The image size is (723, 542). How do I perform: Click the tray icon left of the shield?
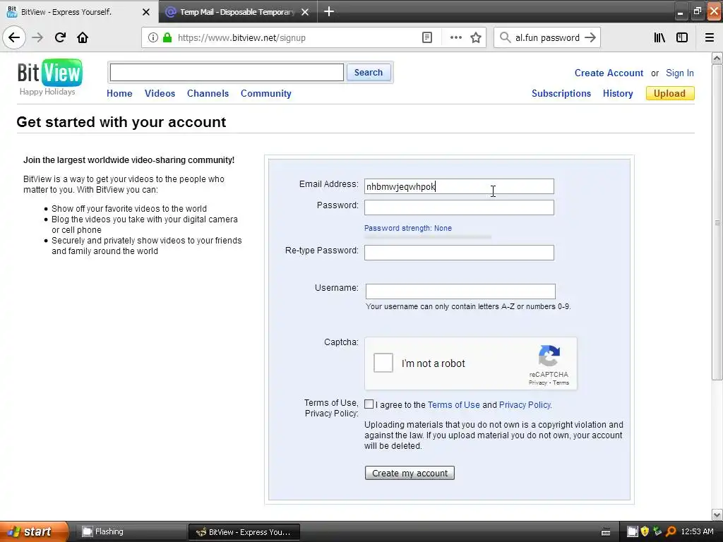coord(632,531)
